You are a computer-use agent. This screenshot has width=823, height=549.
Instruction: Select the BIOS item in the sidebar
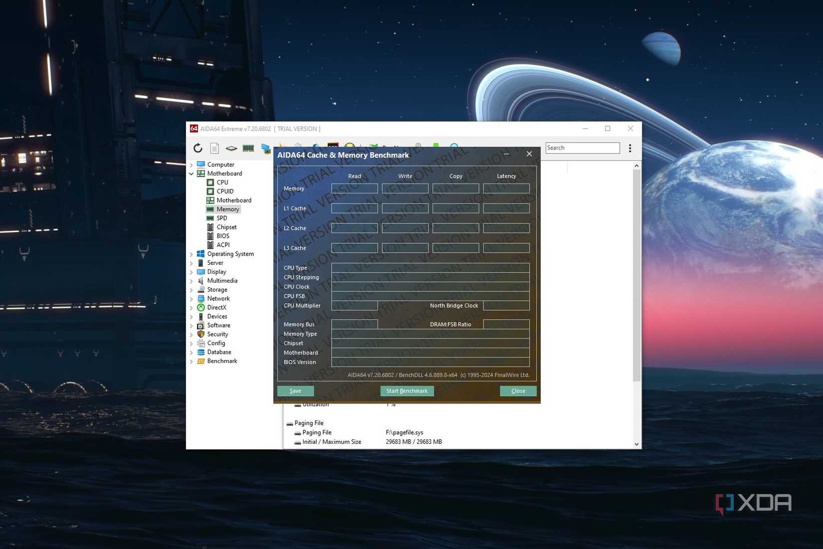pyautogui.click(x=223, y=236)
